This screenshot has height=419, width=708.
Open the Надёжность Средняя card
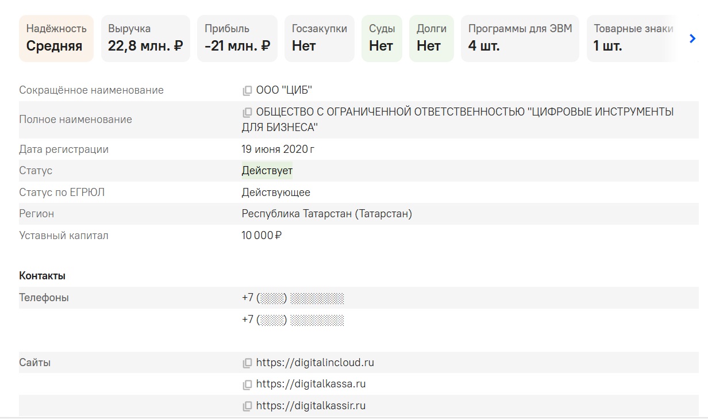tap(56, 38)
